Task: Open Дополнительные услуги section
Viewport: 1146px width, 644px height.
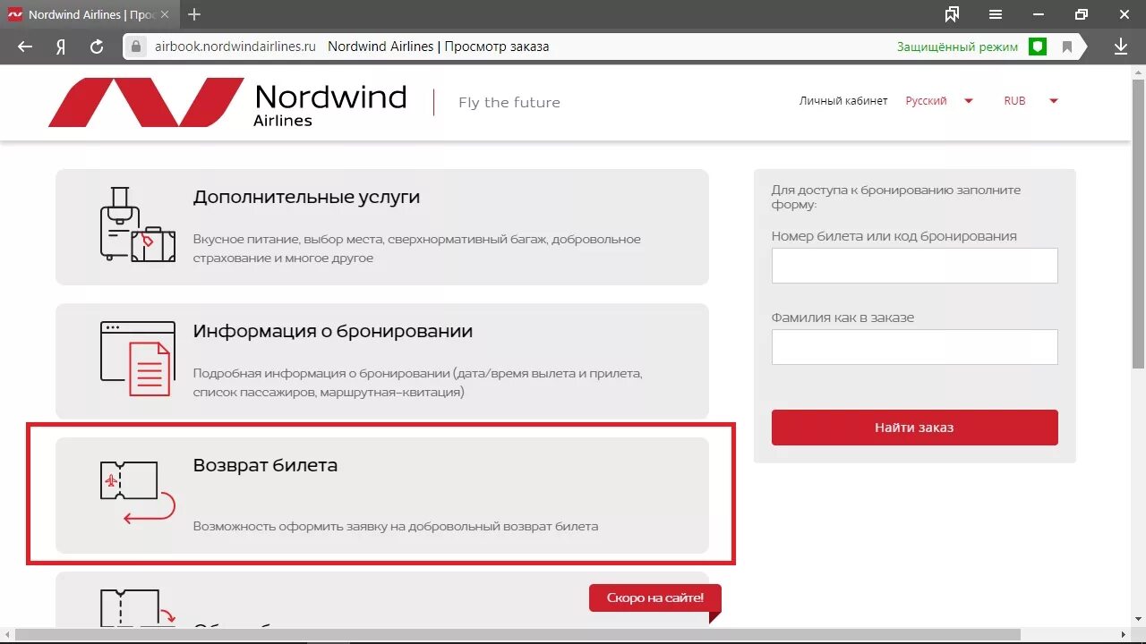Action: 382,227
